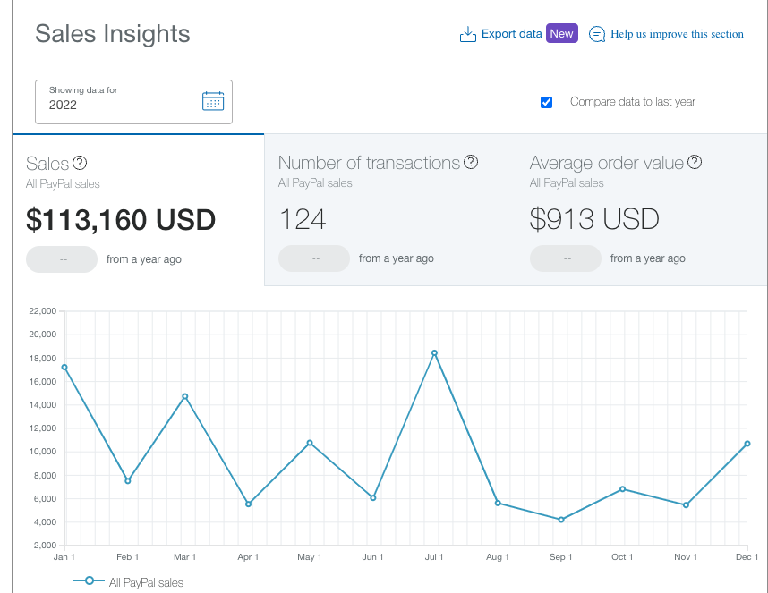Click help icon beside Average order value
This screenshot has width=768, height=593.
pyautogui.click(x=695, y=162)
